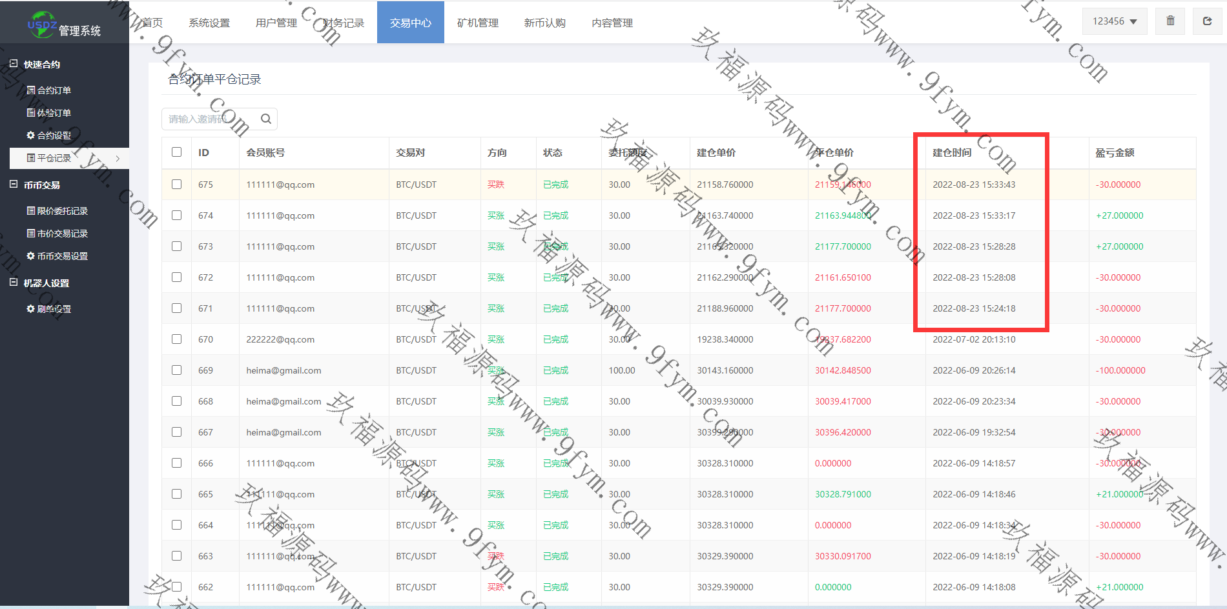Switch to the 矿机管理 tab

tap(477, 23)
